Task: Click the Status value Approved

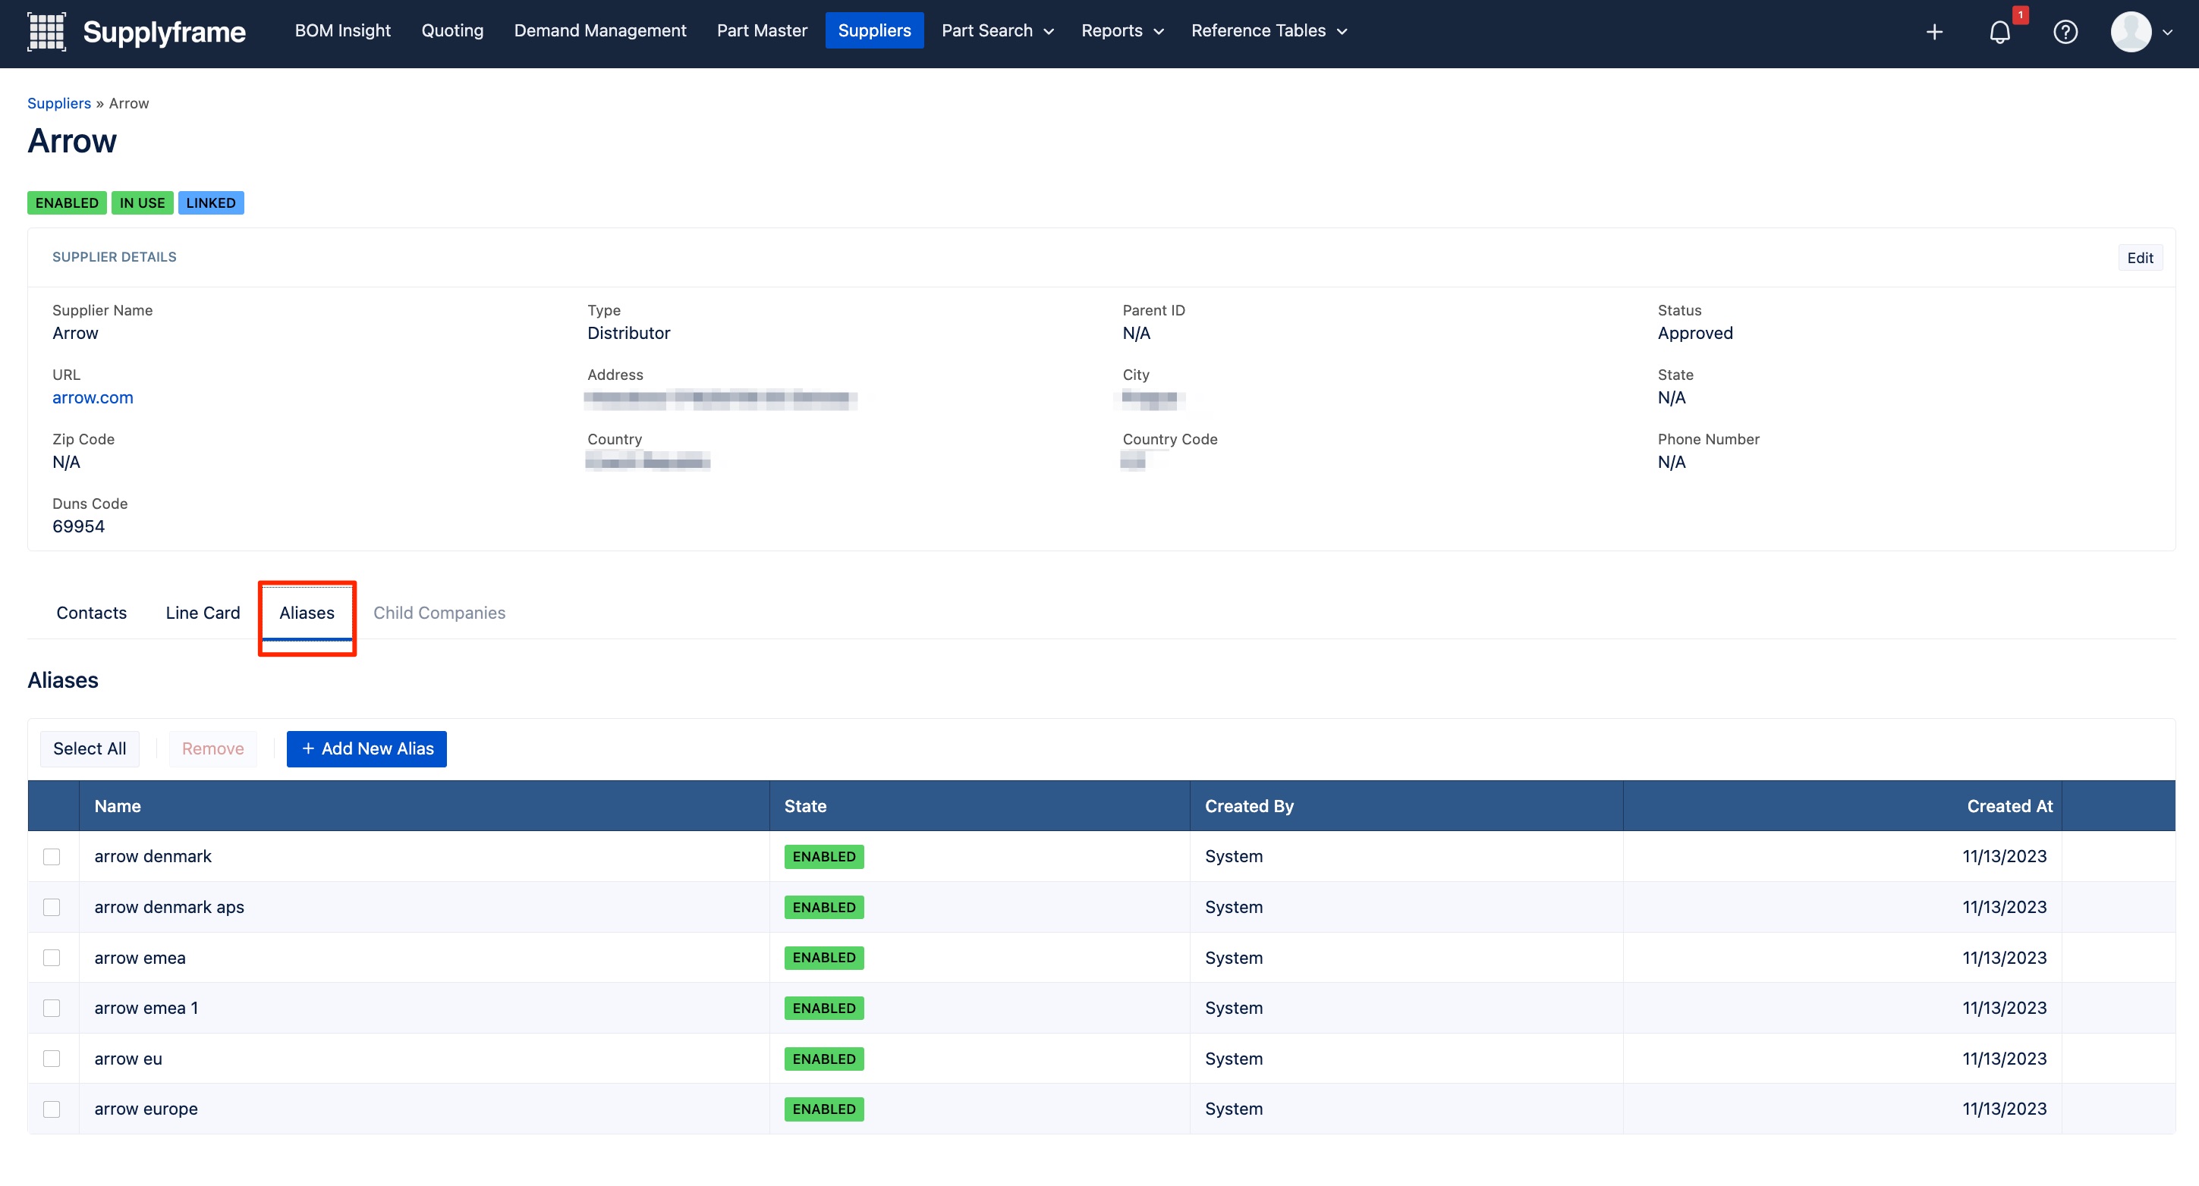Action: pos(1694,334)
